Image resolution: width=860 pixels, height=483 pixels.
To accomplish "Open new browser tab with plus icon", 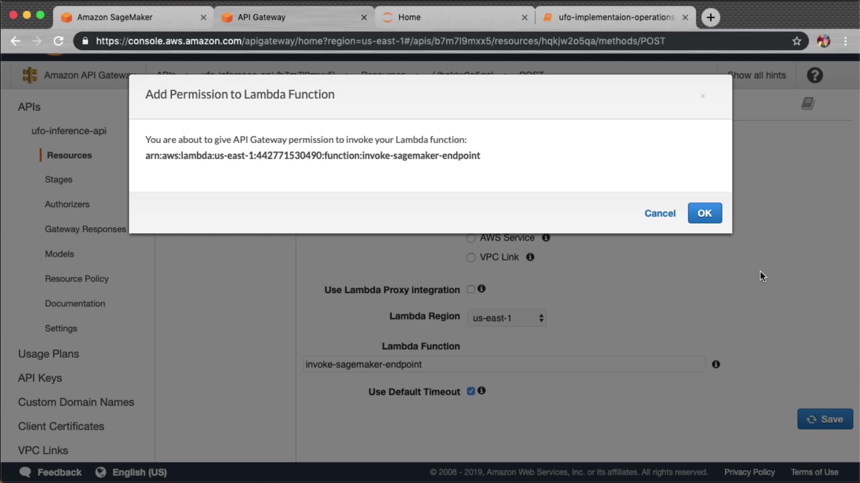I will 710,17.
